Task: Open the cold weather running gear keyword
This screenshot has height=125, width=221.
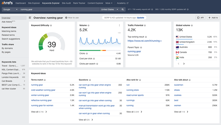Action: click(x=43, y=90)
